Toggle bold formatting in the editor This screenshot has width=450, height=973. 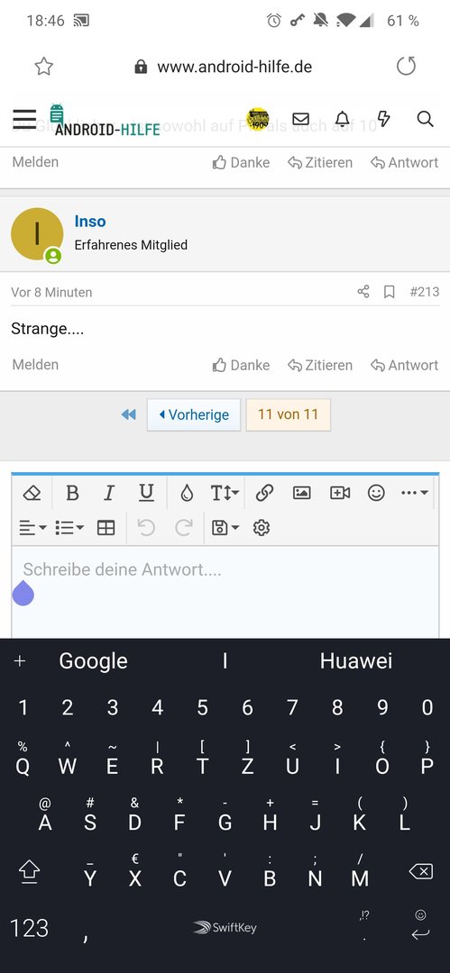72,493
